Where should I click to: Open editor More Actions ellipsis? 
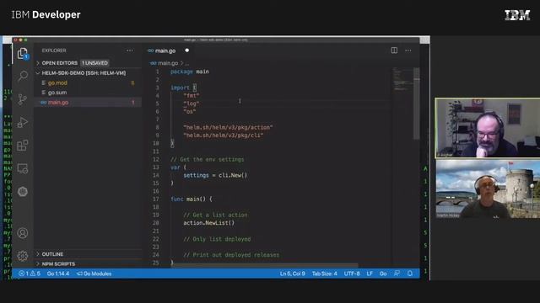click(x=408, y=50)
